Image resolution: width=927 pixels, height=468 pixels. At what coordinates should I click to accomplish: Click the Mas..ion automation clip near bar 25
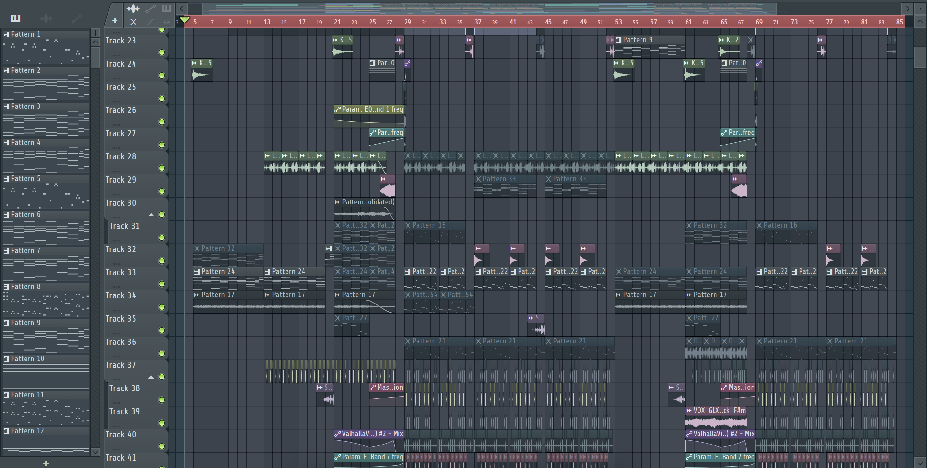(x=386, y=394)
